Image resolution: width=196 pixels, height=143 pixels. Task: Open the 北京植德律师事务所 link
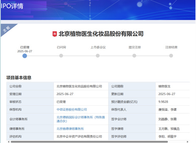pyautogui.click(x=70, y=129)
